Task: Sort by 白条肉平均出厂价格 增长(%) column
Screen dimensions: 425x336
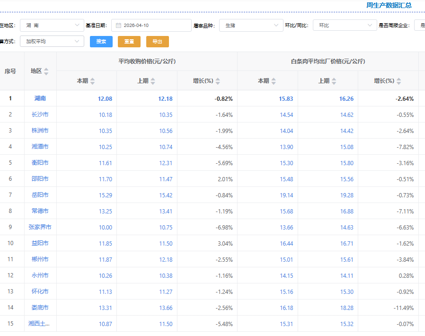Action: (398, 81)
